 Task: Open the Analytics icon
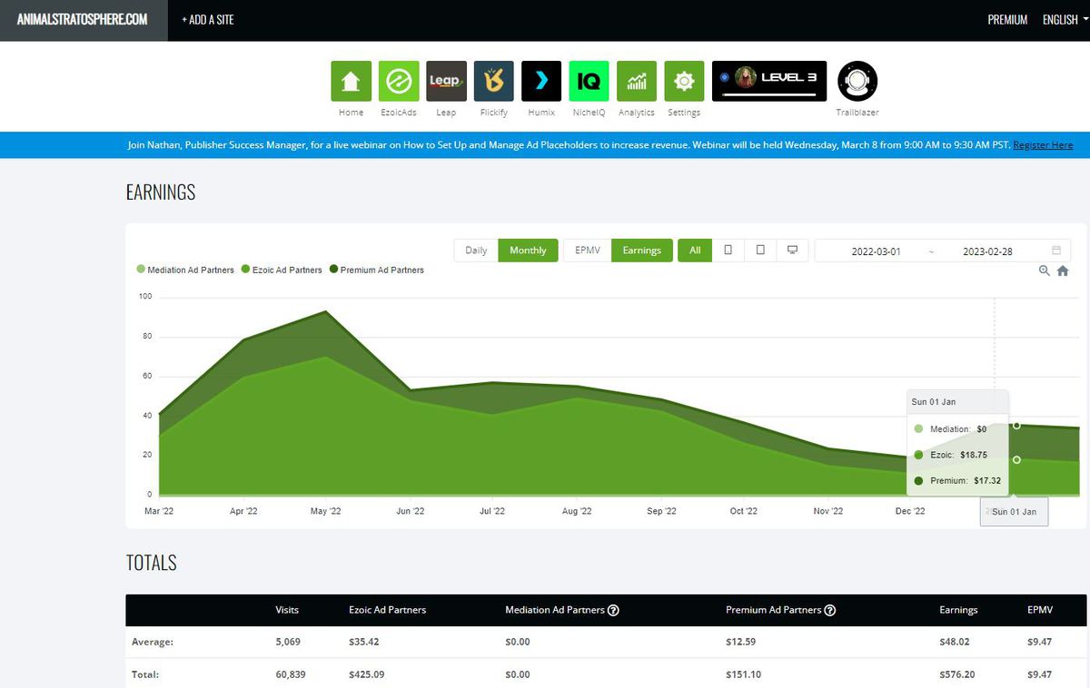(637, 81)
